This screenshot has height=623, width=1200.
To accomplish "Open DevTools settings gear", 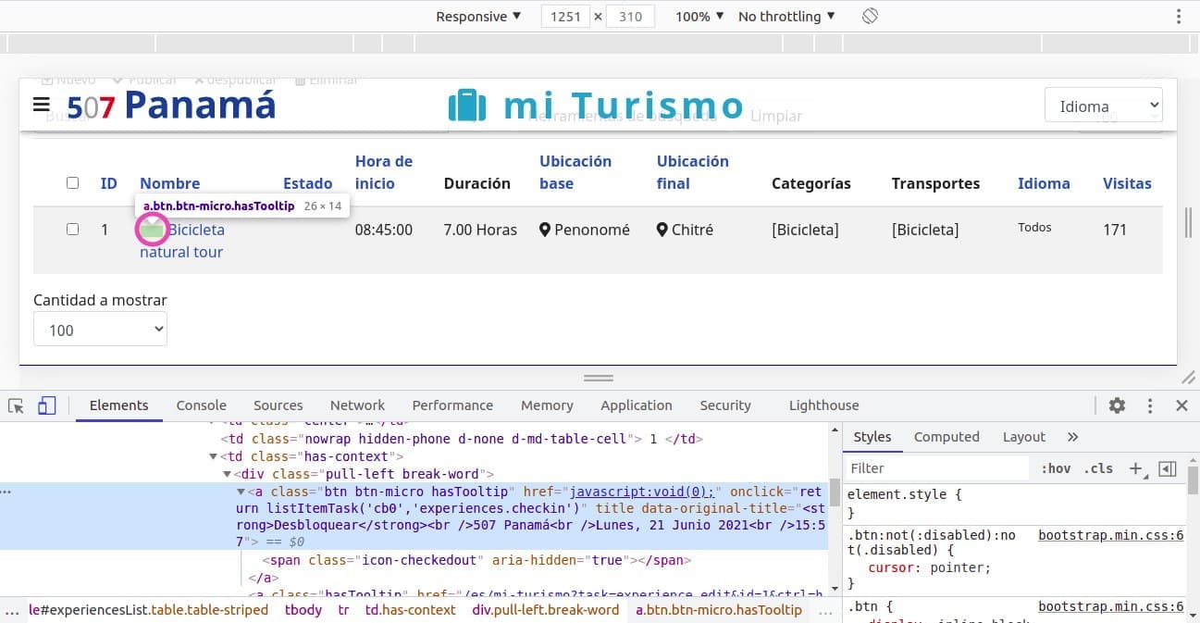I will click(1117, 405).
